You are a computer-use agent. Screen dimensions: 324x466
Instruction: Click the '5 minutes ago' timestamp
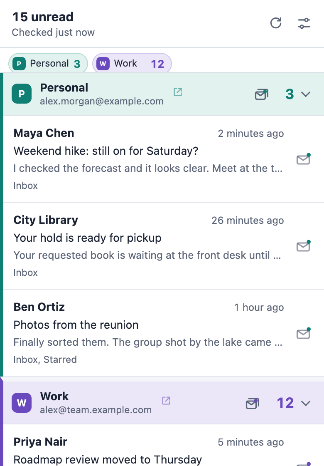[251, 442]
